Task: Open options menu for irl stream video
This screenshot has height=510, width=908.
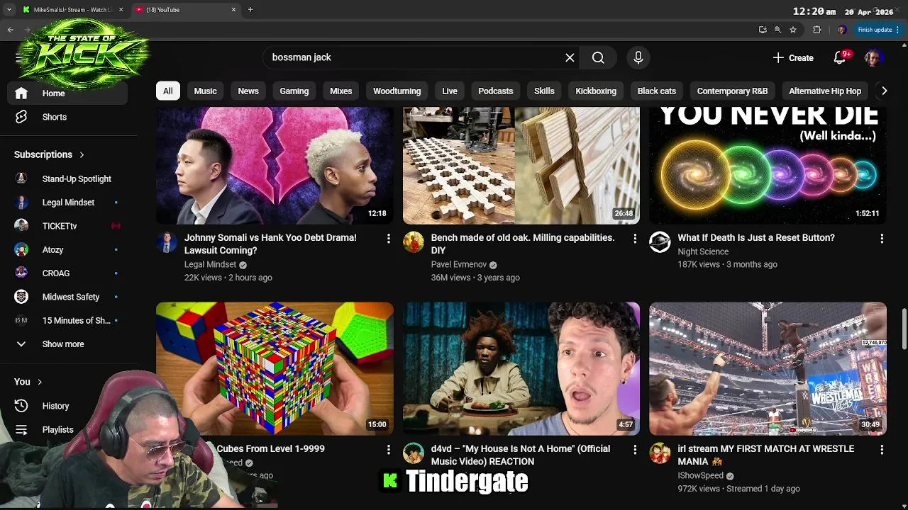Action: pos(882,450)
